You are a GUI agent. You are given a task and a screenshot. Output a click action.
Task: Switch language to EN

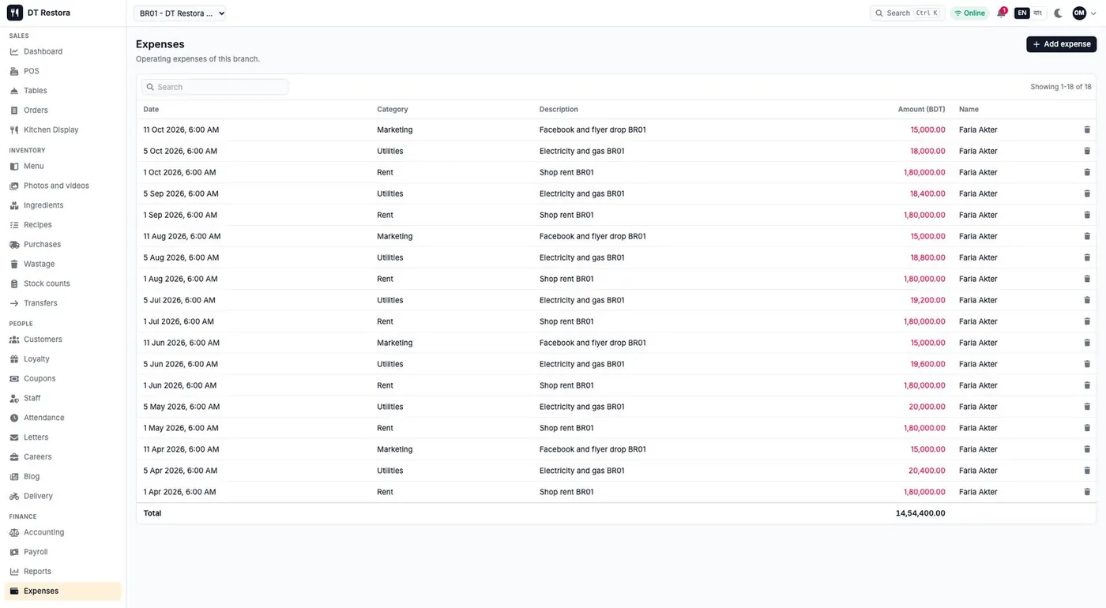click(1022, 13)
